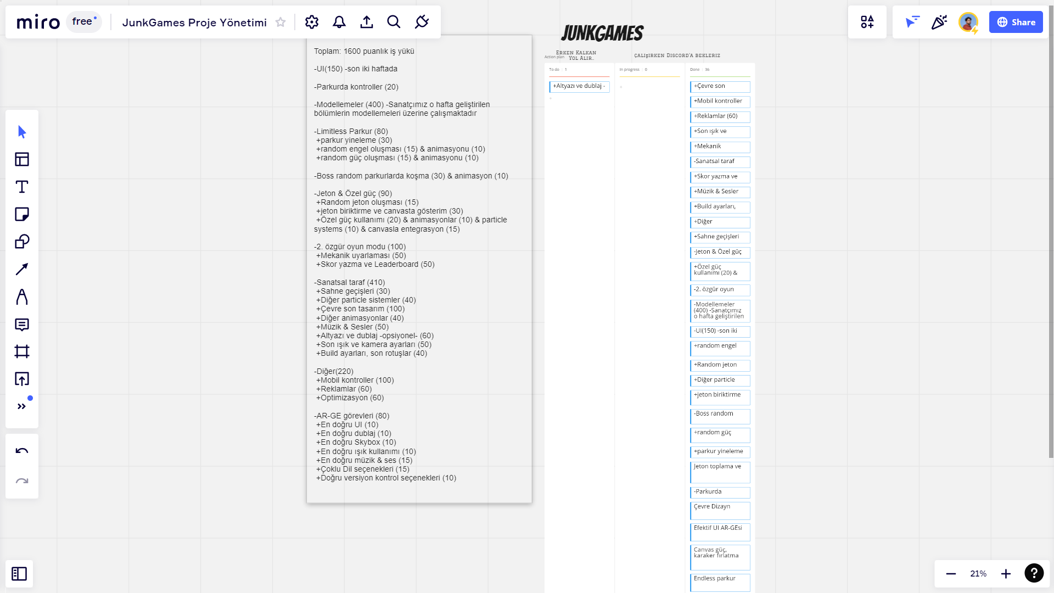Expand more tools with the double-chevron
Image resolution: width=1054 pixels, height=593 pixels.
pyautogui.click(x=21, y=406)
